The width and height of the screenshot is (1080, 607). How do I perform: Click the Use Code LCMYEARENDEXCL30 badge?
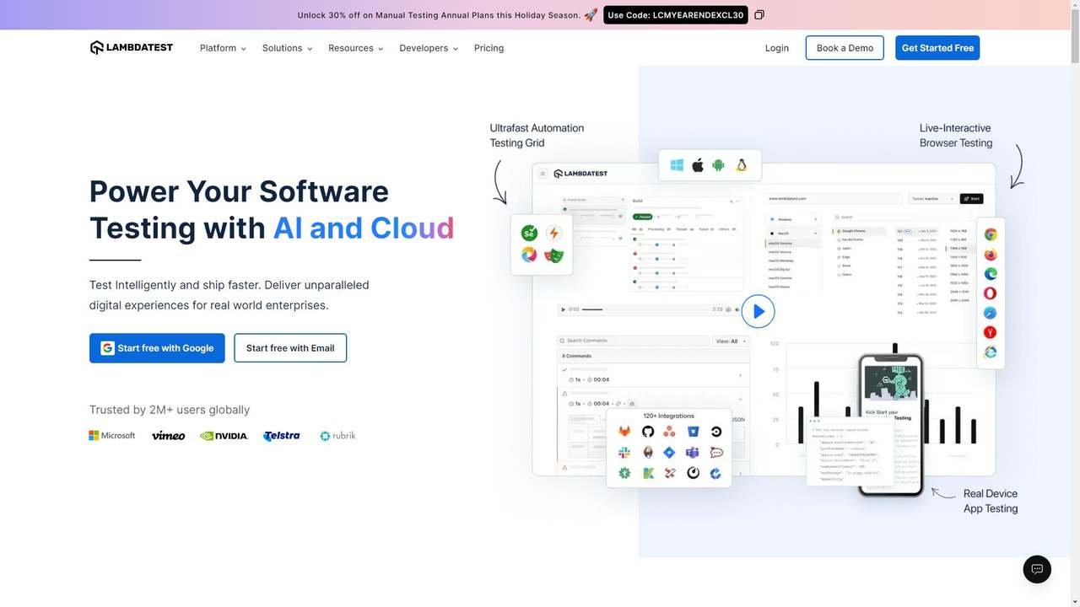pos(676,15)
